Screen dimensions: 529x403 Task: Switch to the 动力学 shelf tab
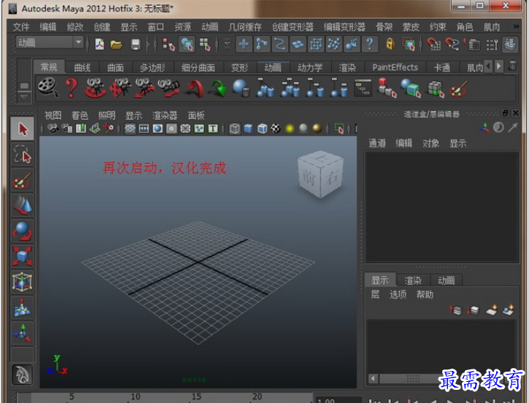(310, 68)
